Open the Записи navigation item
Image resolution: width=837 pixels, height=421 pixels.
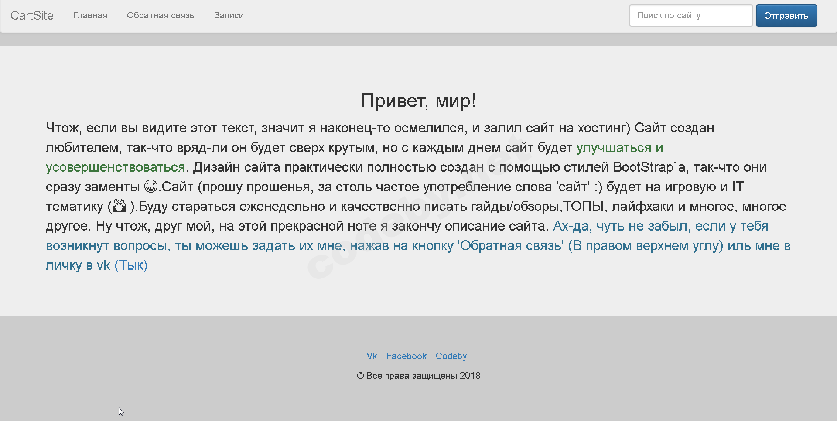coord(229,16)
